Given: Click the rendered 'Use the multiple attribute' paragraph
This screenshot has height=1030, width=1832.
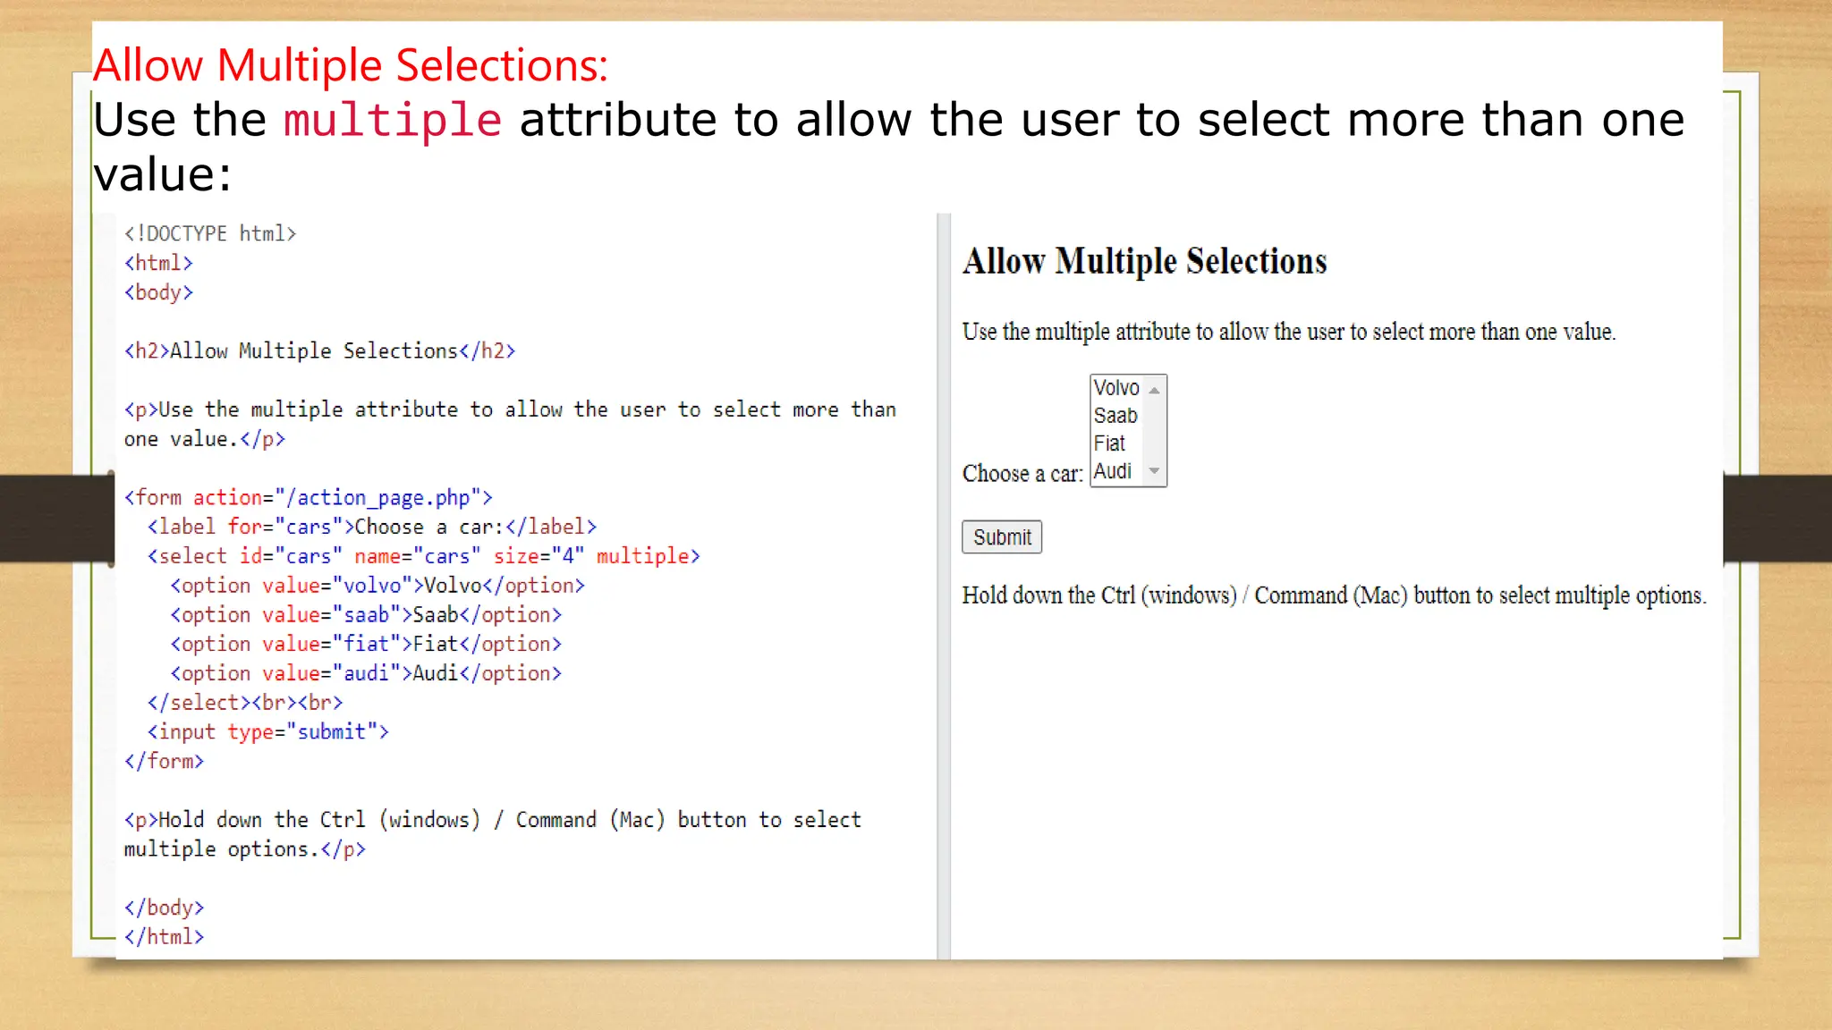Looking at the screenshot, I should [1289, 332].
